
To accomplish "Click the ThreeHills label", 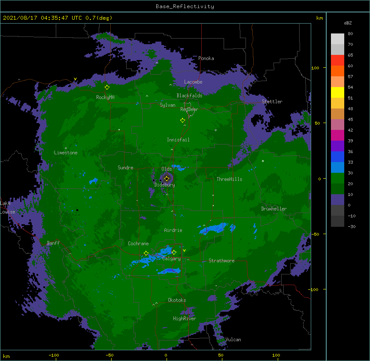I will pos(229,179).
